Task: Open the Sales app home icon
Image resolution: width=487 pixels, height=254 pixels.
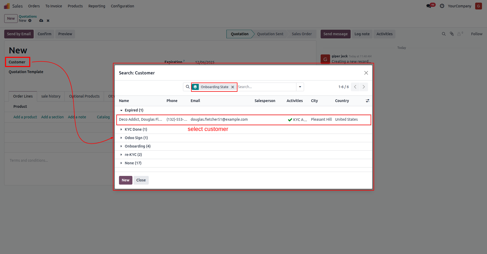Action: [7, 6]
